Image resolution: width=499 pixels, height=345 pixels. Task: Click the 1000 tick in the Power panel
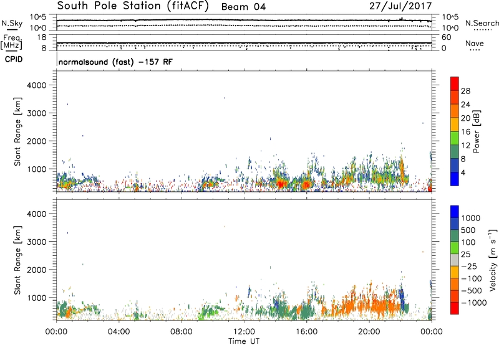tap(36, 169)
